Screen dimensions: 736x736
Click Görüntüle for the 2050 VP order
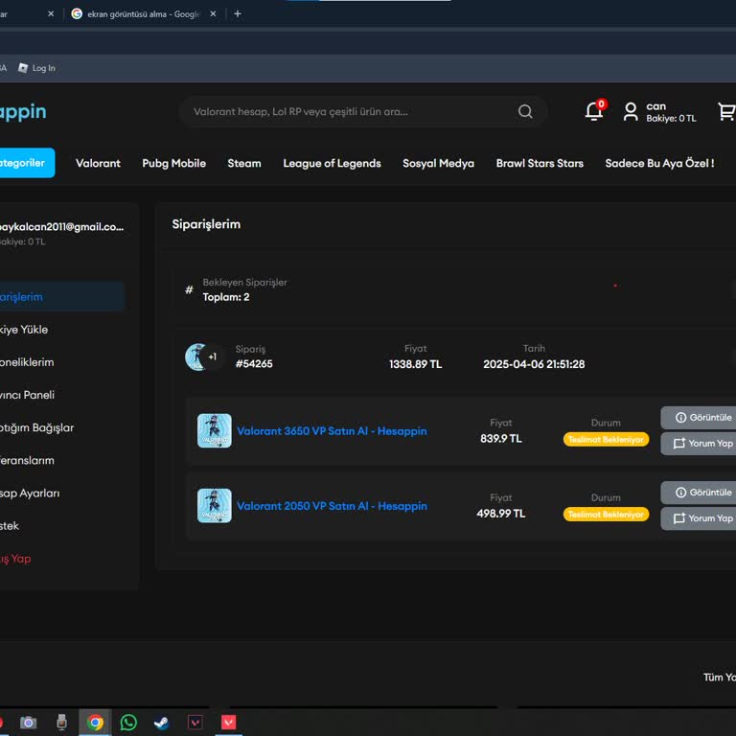tap(699, 493)
